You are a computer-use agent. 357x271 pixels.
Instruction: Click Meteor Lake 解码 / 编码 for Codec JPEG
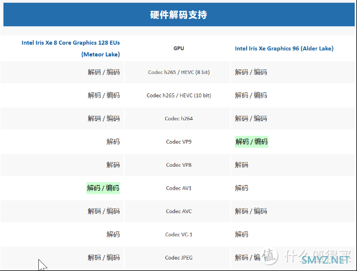click(x=104, y=258)
